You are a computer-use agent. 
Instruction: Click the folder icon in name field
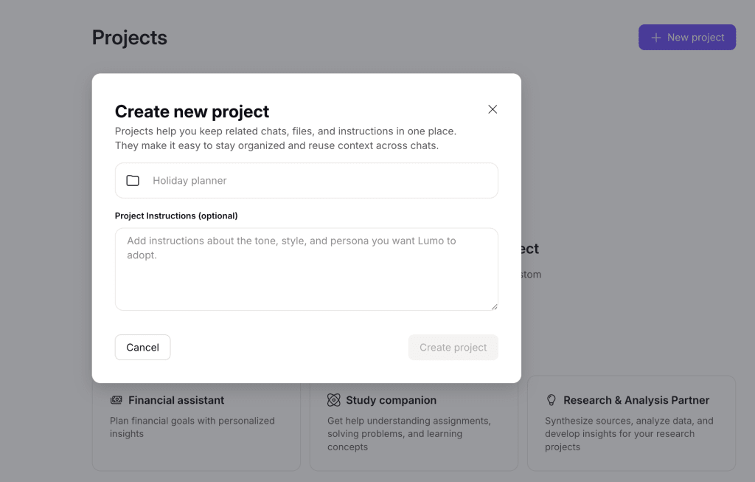click(x=133, y=181)
